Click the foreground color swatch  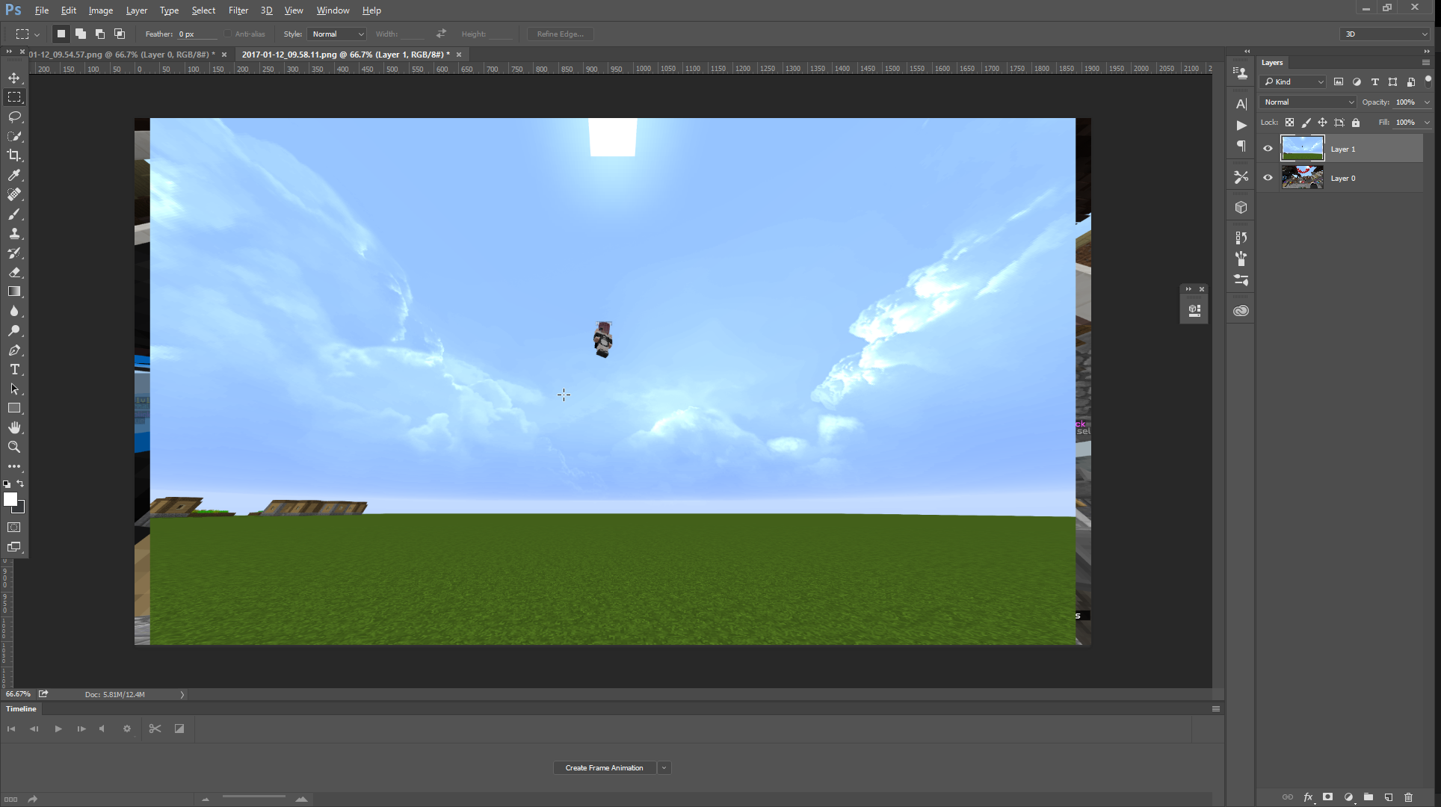point(10,499)
